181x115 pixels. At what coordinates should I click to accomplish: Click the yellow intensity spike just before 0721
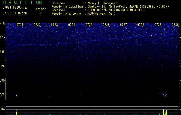(16, 112)
